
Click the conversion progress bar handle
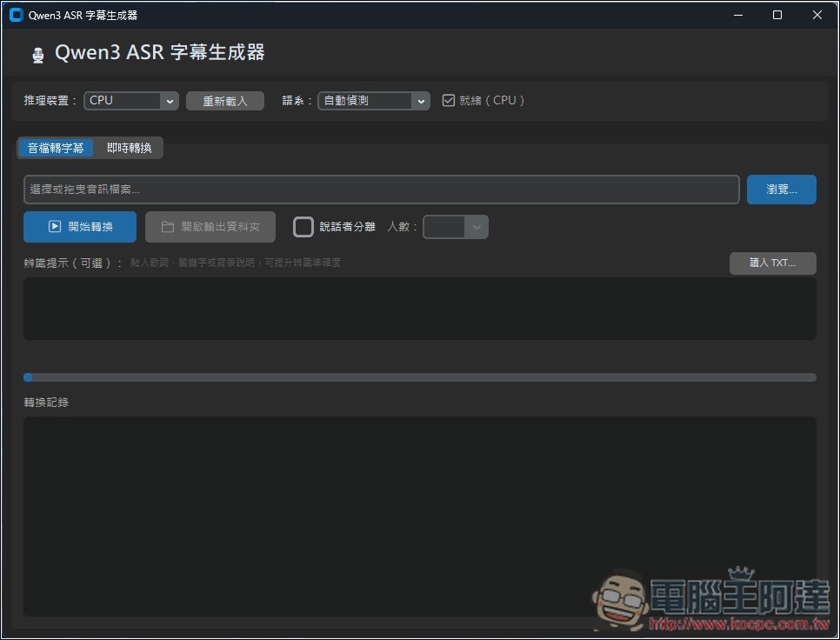click(29, 377)
